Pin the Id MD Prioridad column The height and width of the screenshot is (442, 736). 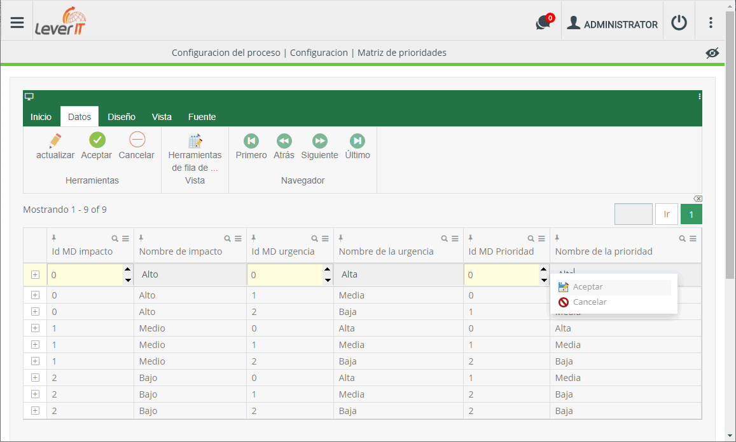click(x=470, y=238)
